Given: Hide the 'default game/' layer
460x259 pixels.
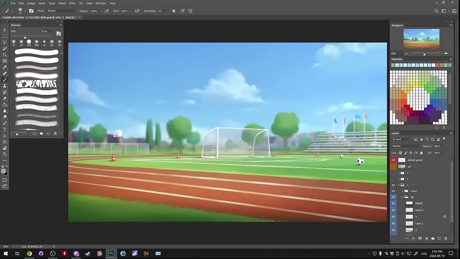Looking at the screenshot, I should point(393,160).
